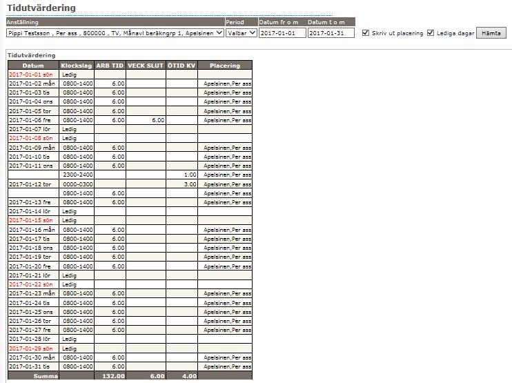Select the date 2017-01-28 lör
Viewport: 512px width, 383px height.
(30, 339)
